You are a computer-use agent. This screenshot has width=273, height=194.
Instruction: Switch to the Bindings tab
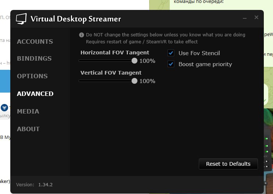(x=34, y=58)
